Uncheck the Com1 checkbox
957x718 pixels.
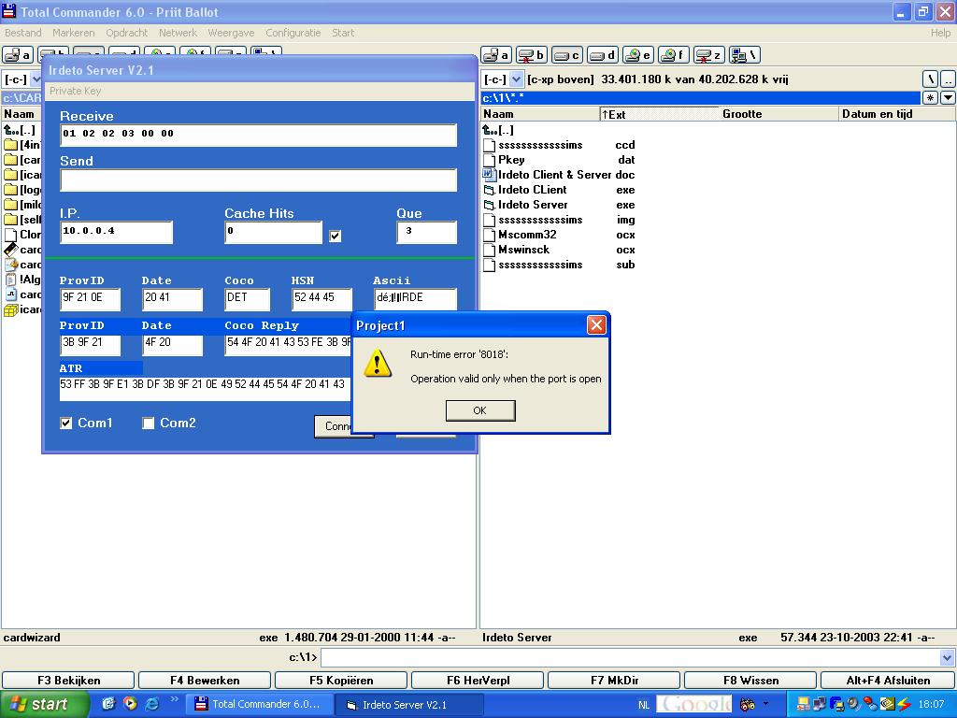pos(66,424)
